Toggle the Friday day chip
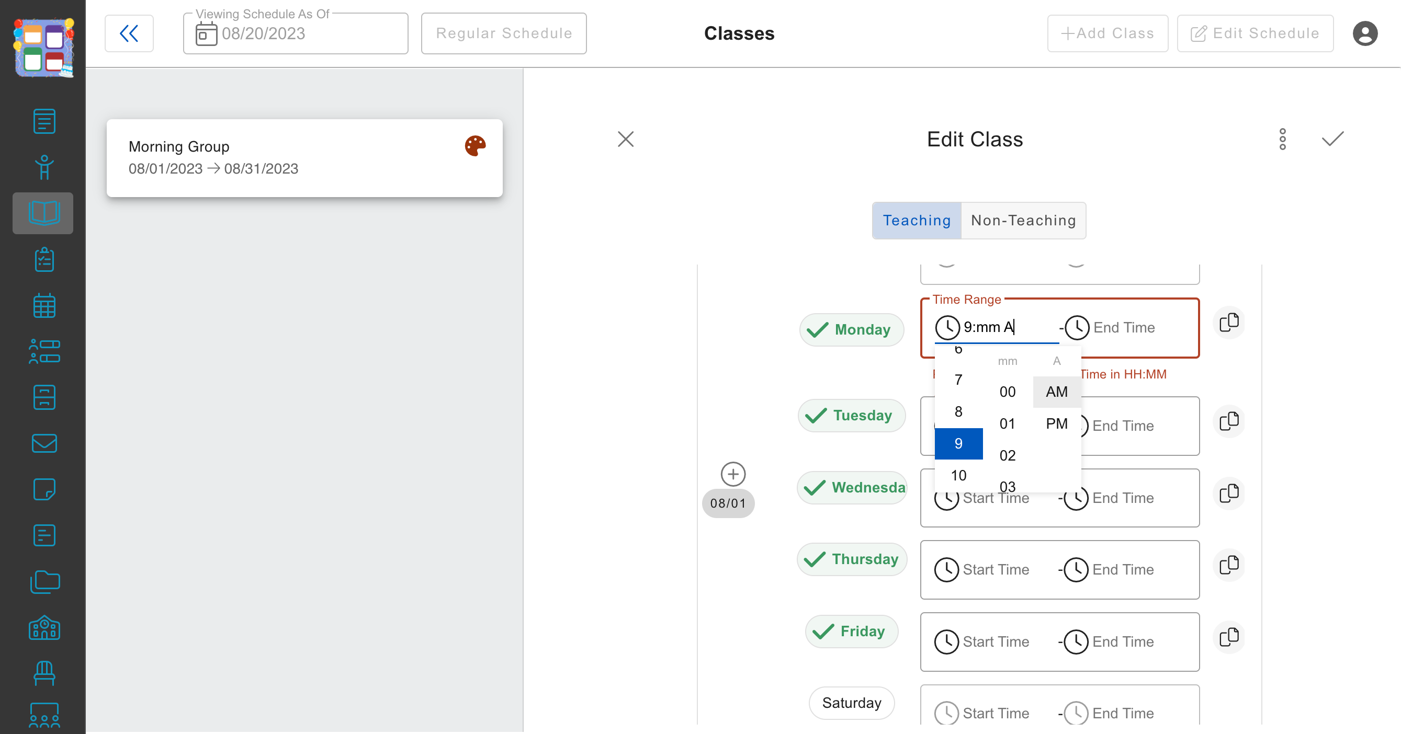Screen dimensions: 1401x734 coord(852,632)
